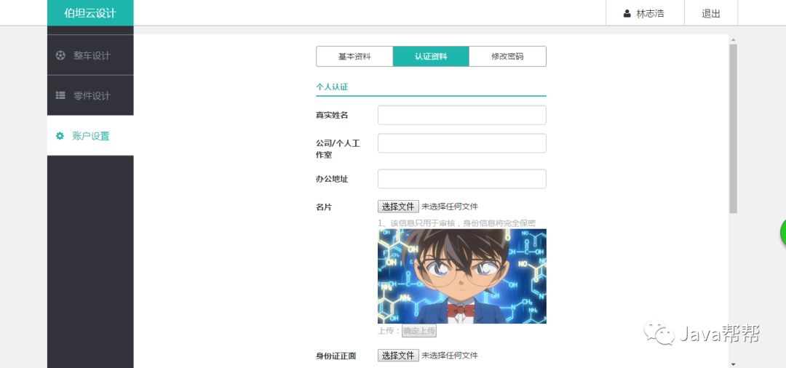The width and height of the screenshot is (786, 368).
Task: Click the user avatar icon beside 林志浩
Action: 627,14
